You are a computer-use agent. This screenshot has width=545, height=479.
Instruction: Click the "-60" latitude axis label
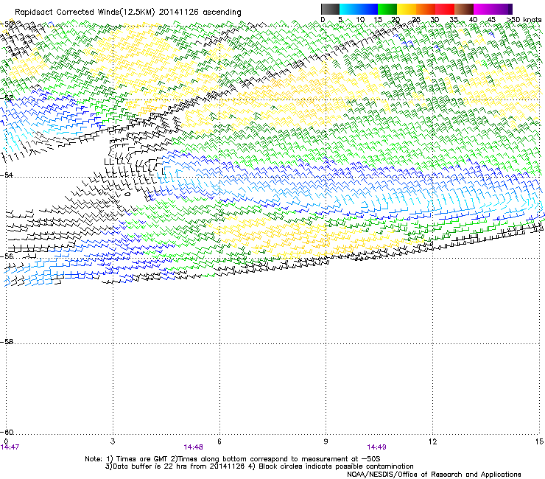[x=7, y=432]
